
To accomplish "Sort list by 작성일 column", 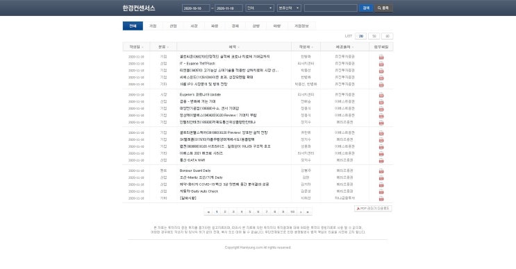I will click(x=136, y=47).
